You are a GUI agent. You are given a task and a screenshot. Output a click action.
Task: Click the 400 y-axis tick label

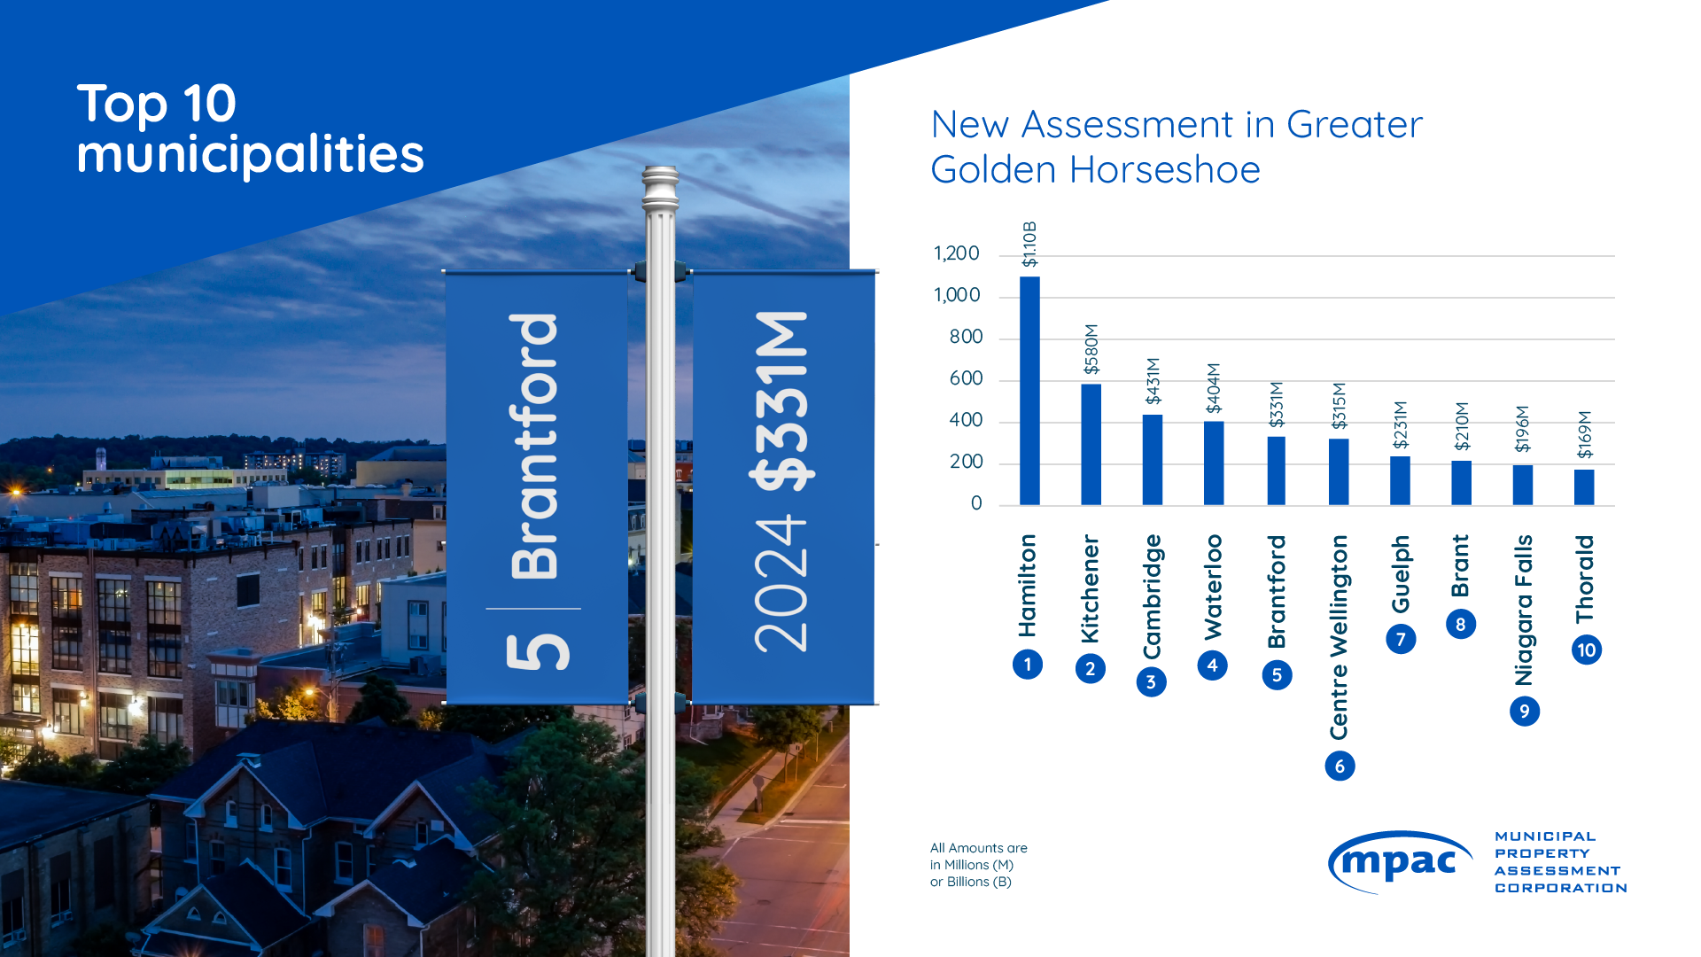pos(966,421)
